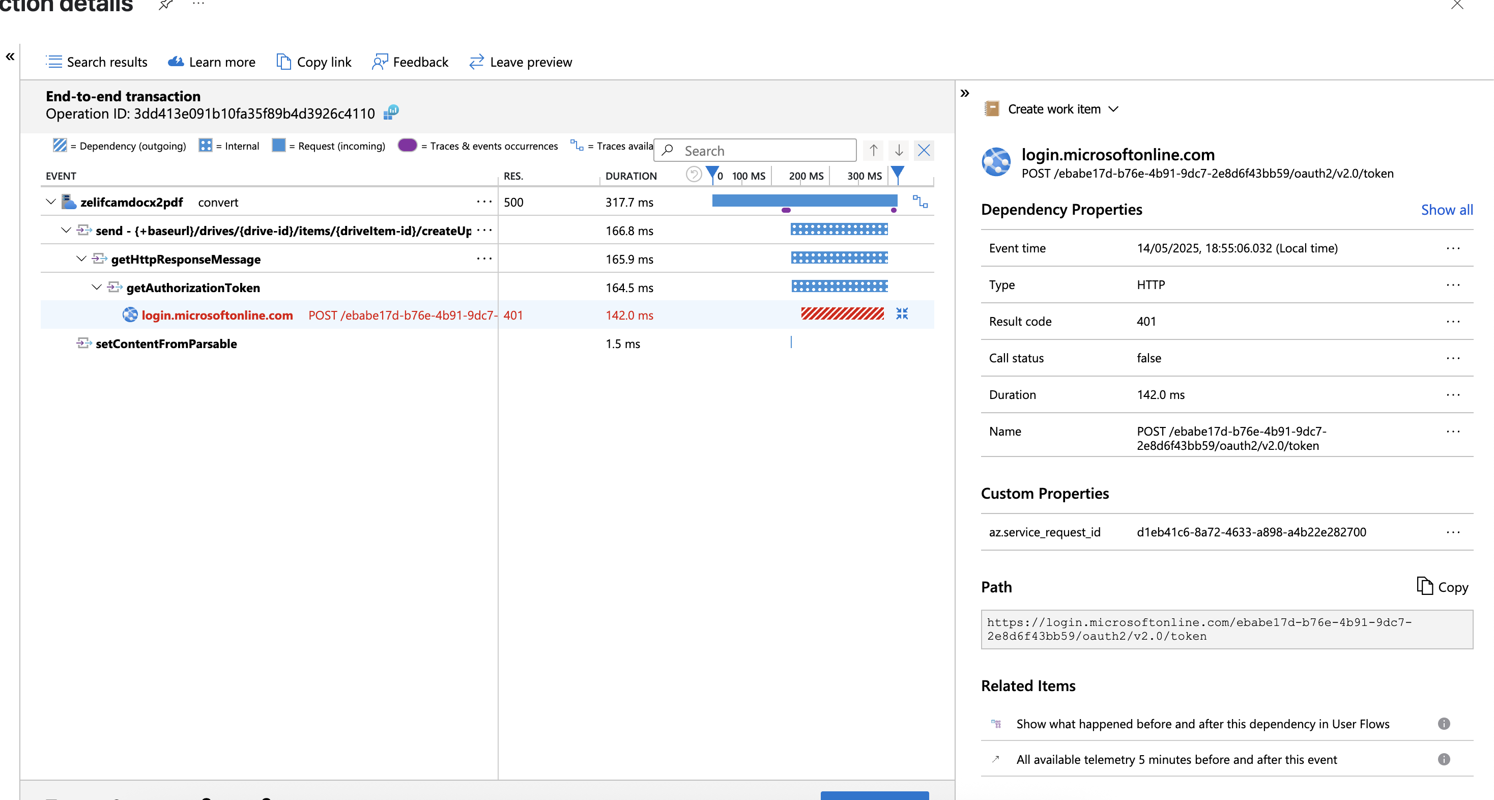This screenshot has width=1494, height=800.
Task: Jump to next search result arrow
Action: [x=898, y=151]
